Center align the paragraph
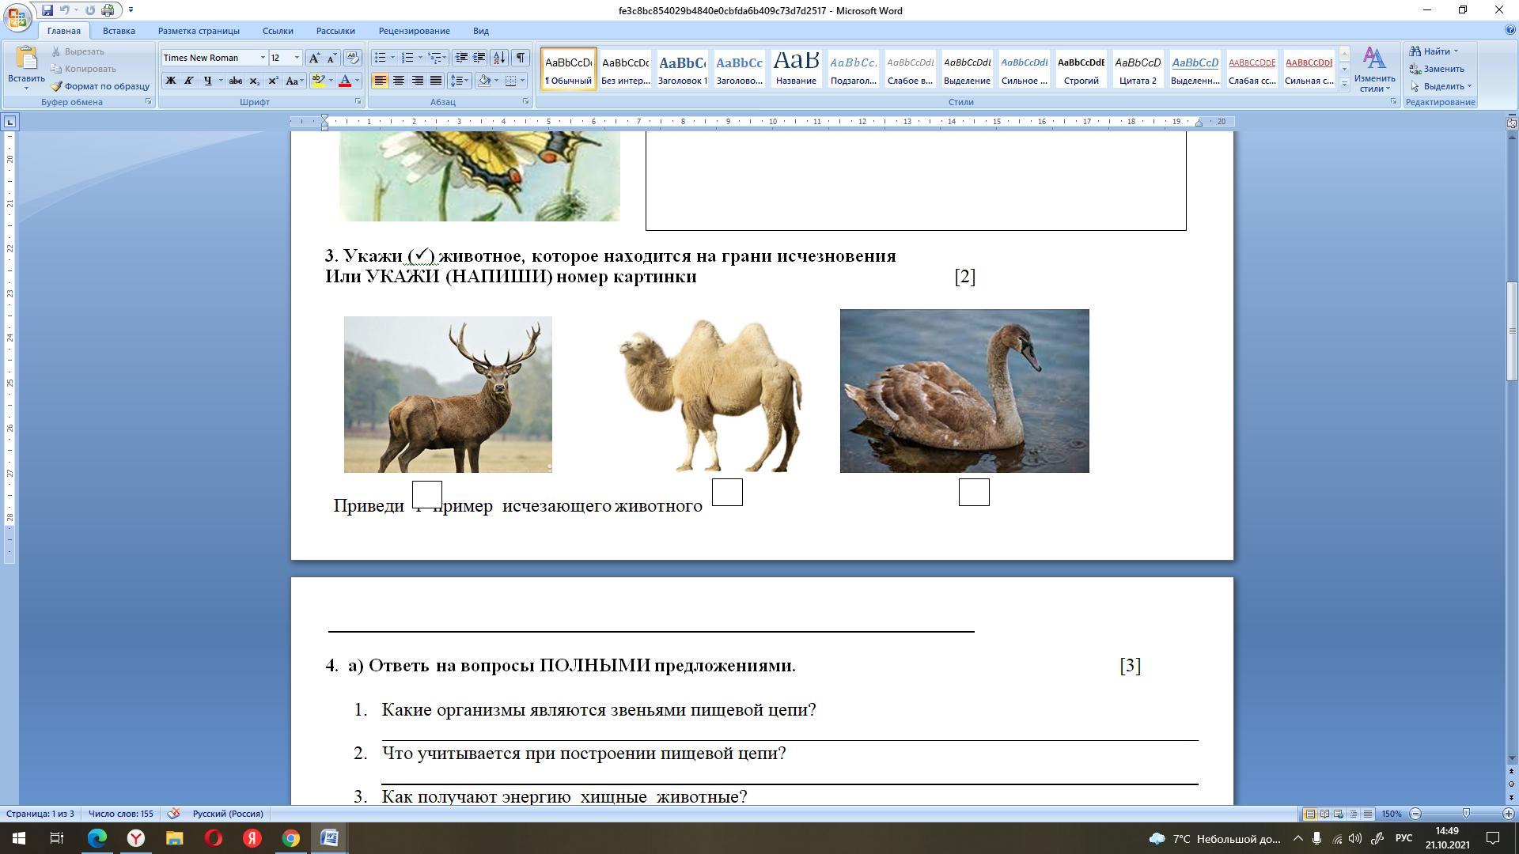The width and height of the screenshot is (1519, 854). coord(399,81)
